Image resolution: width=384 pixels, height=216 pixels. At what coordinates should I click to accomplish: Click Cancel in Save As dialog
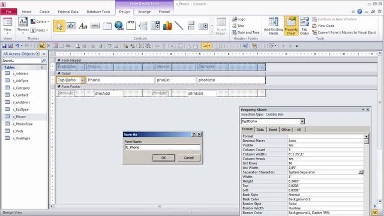tap(188, 158)
